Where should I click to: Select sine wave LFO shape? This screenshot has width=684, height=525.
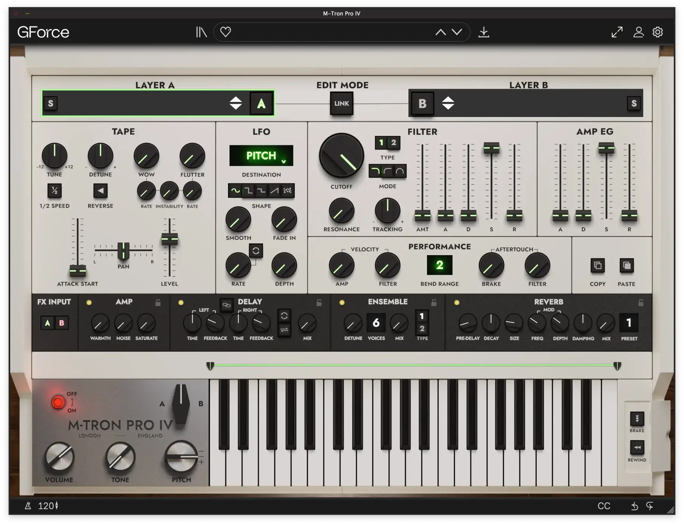click(236, 191)
